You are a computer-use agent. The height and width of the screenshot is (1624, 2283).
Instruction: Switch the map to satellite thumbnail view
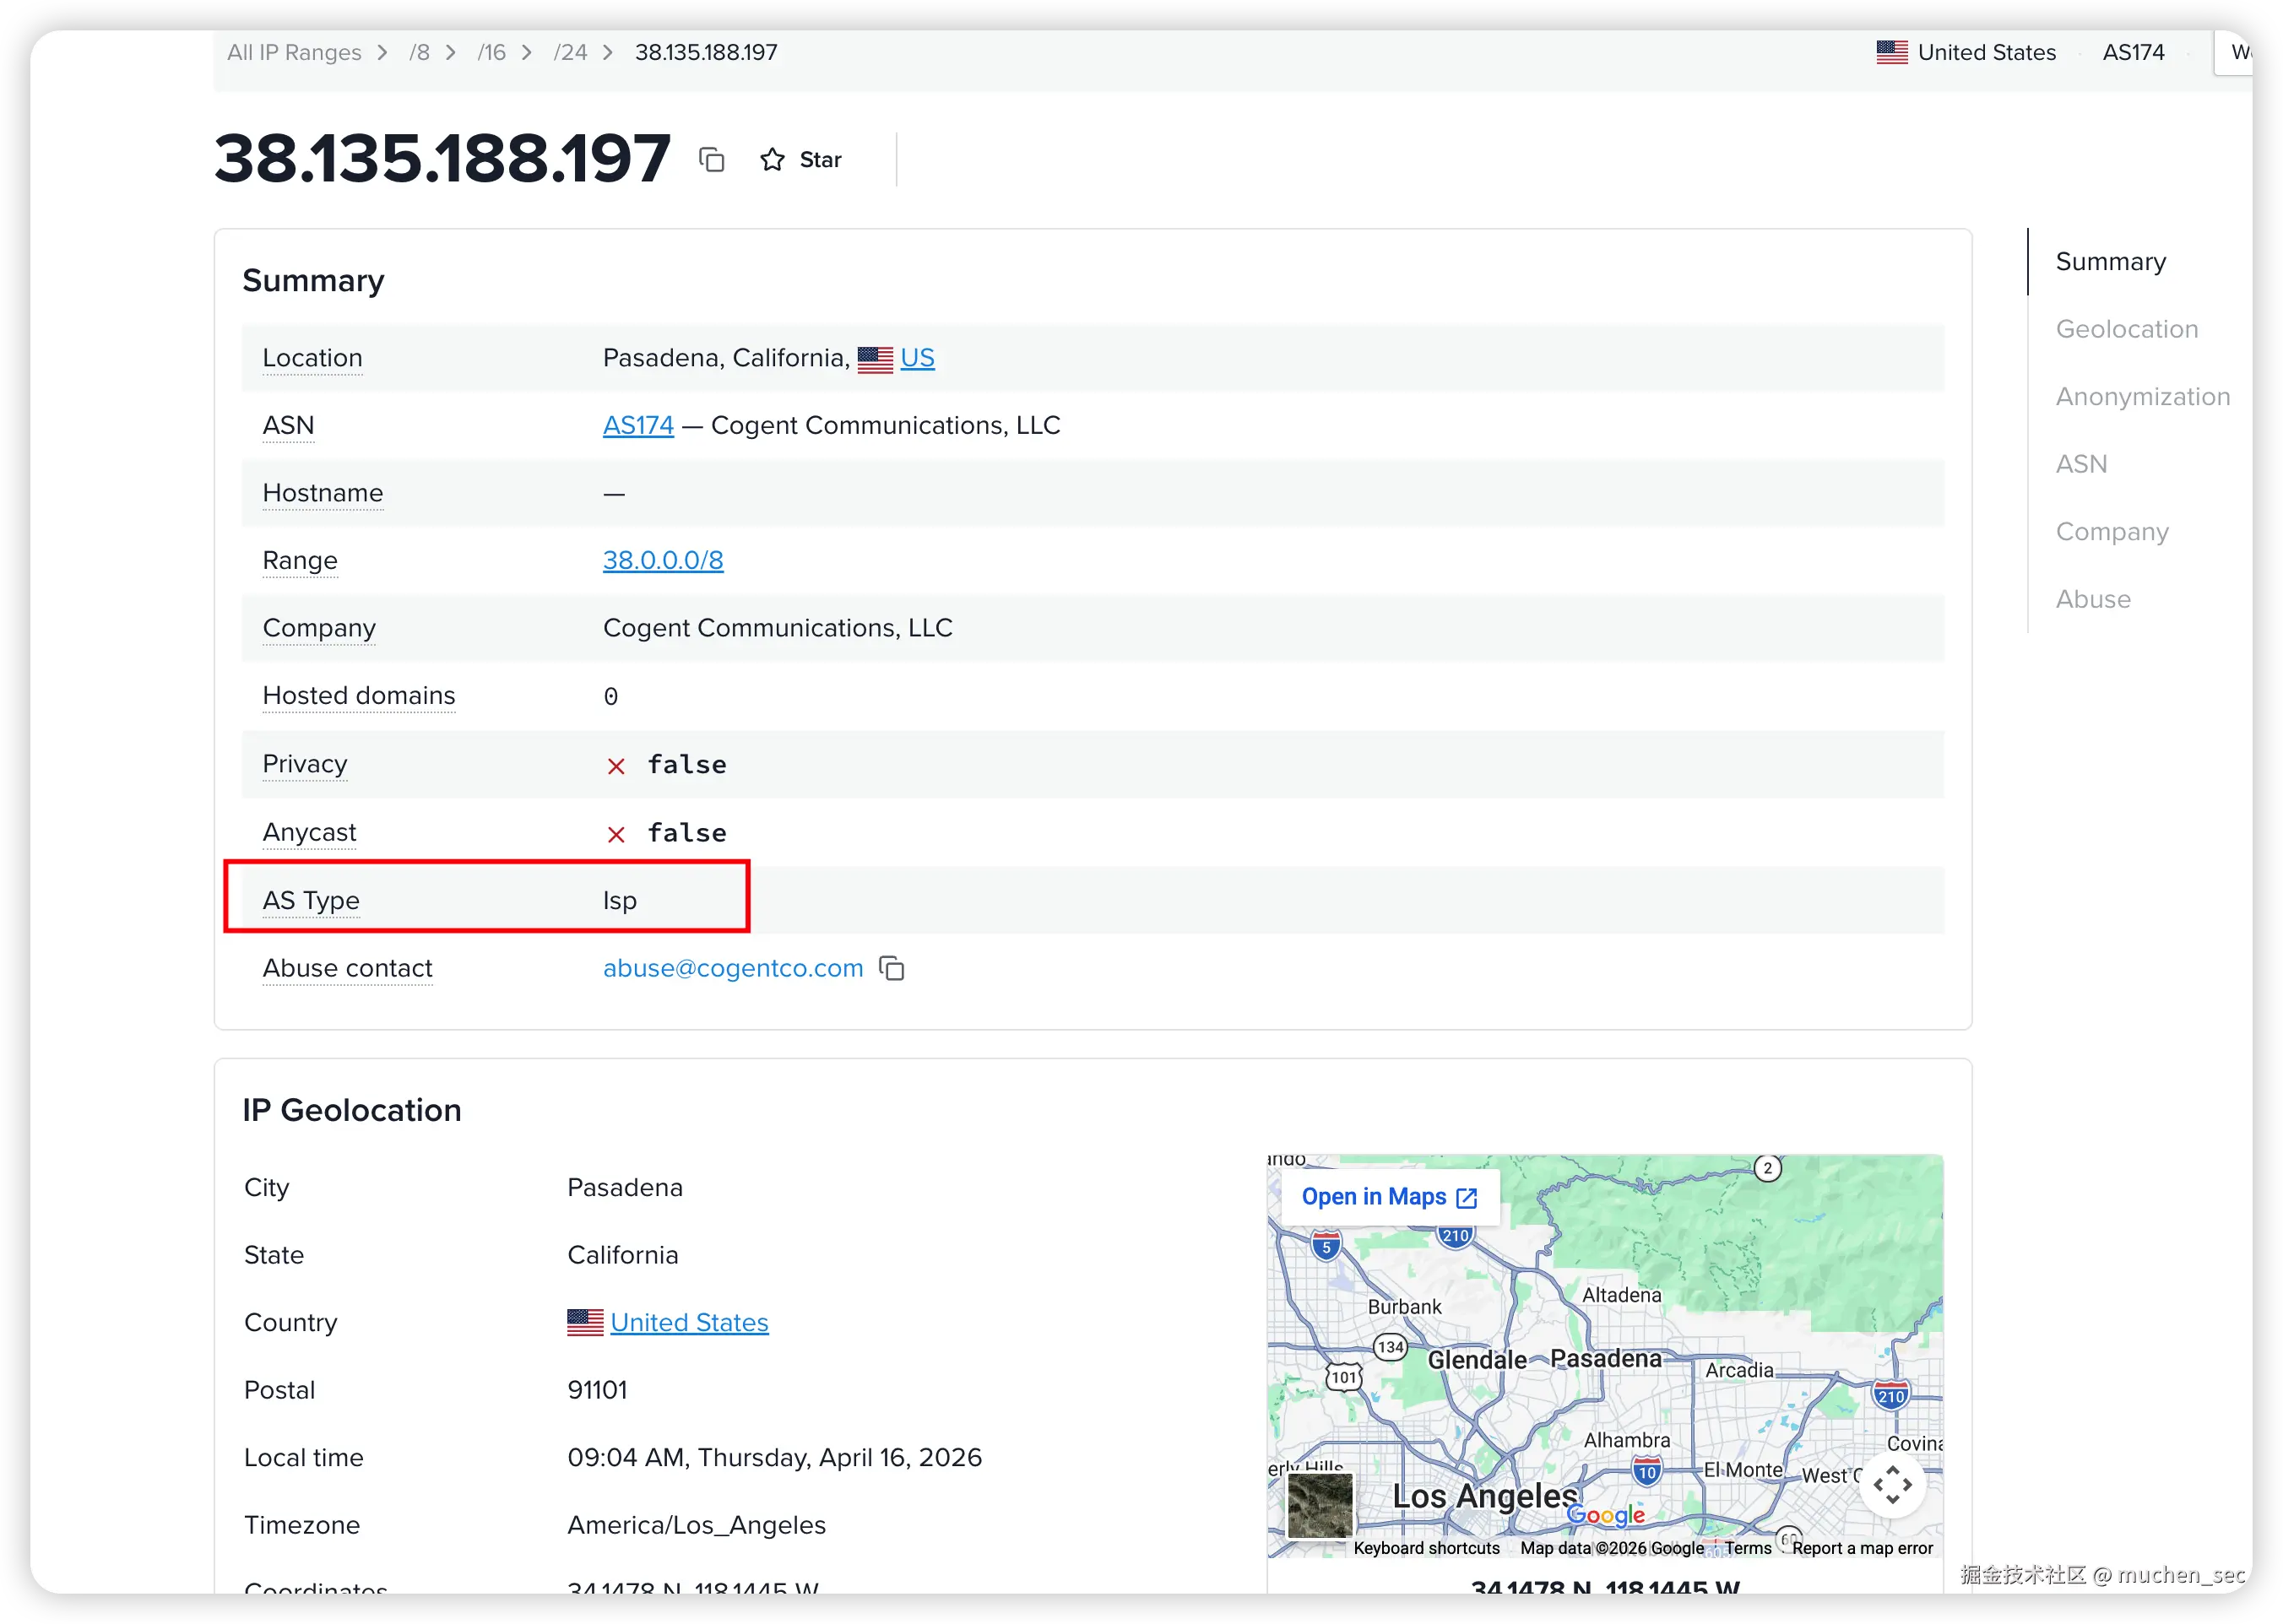1319,1505
